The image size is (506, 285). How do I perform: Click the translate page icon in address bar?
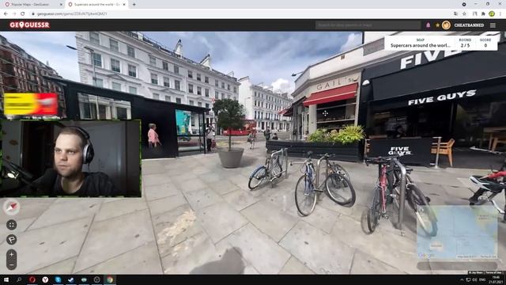pos(455,14)
